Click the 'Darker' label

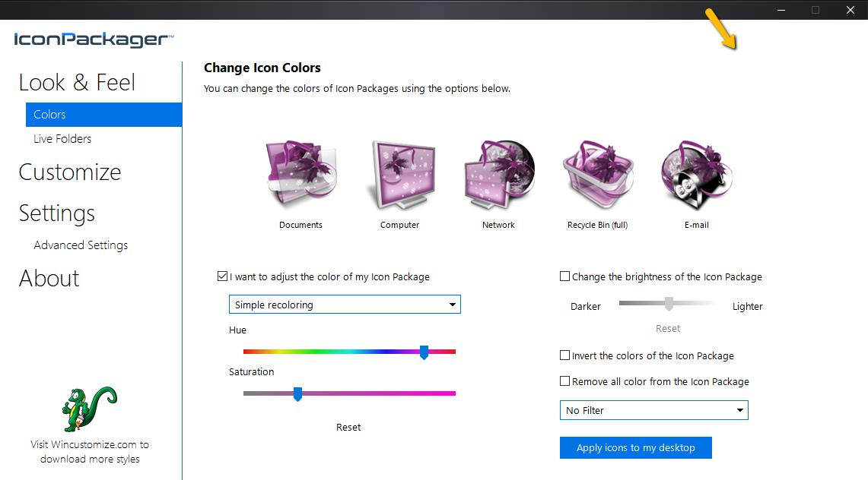click(586, 306)
